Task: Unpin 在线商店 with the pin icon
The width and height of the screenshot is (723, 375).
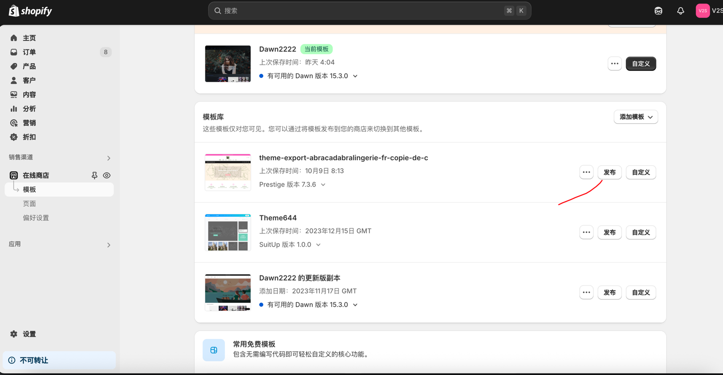Action: 94,175
